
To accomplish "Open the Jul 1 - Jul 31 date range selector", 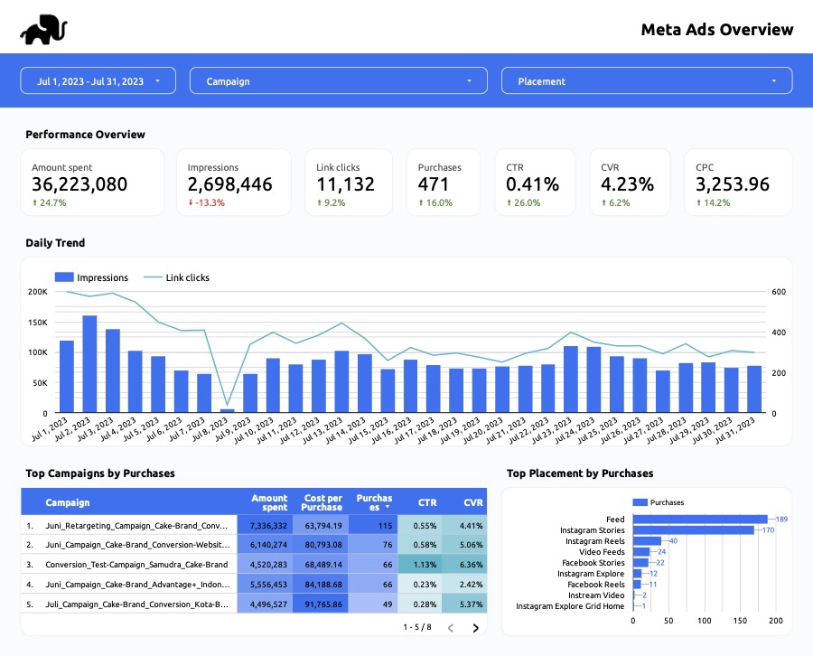I will click(98, 80).
